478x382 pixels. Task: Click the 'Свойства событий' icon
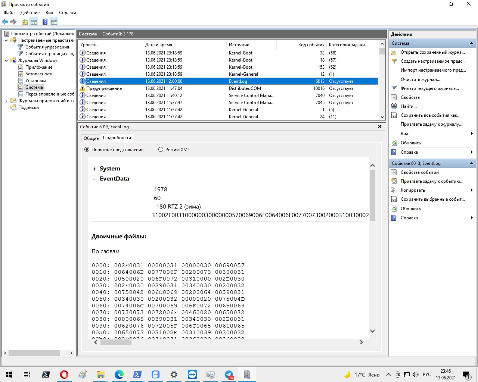394,172
